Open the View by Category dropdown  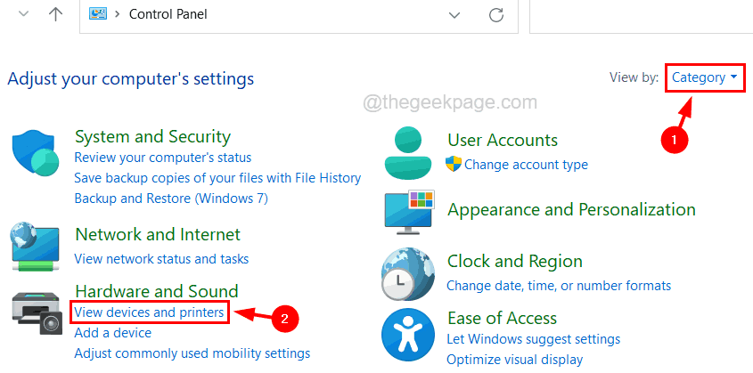[704, 77]
